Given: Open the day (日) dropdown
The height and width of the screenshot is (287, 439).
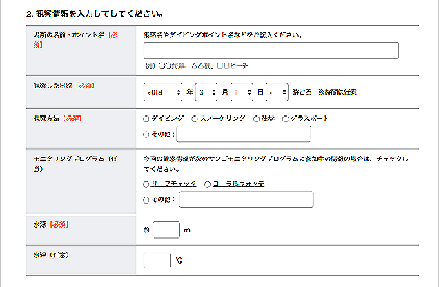Looking at the screenshot, I should coord(242,91).
